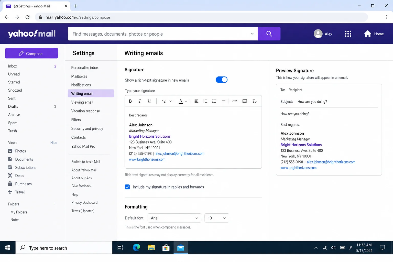The height and width of the screenshot is (262, 393).
Task: Toggle rich-text signature switch off
Action: point(222,80)
